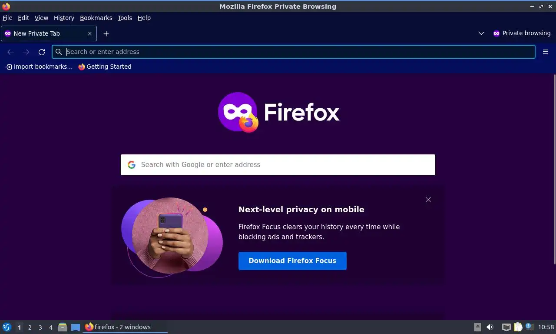Open the Tools menu
Screen dimensions: 556x334
125,18
